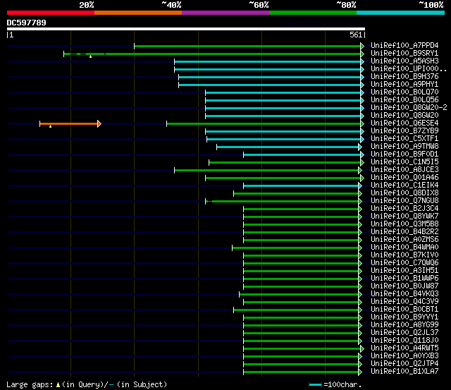
Task: Click the UniRef100_B9H376 label
Action: (404, 77)
